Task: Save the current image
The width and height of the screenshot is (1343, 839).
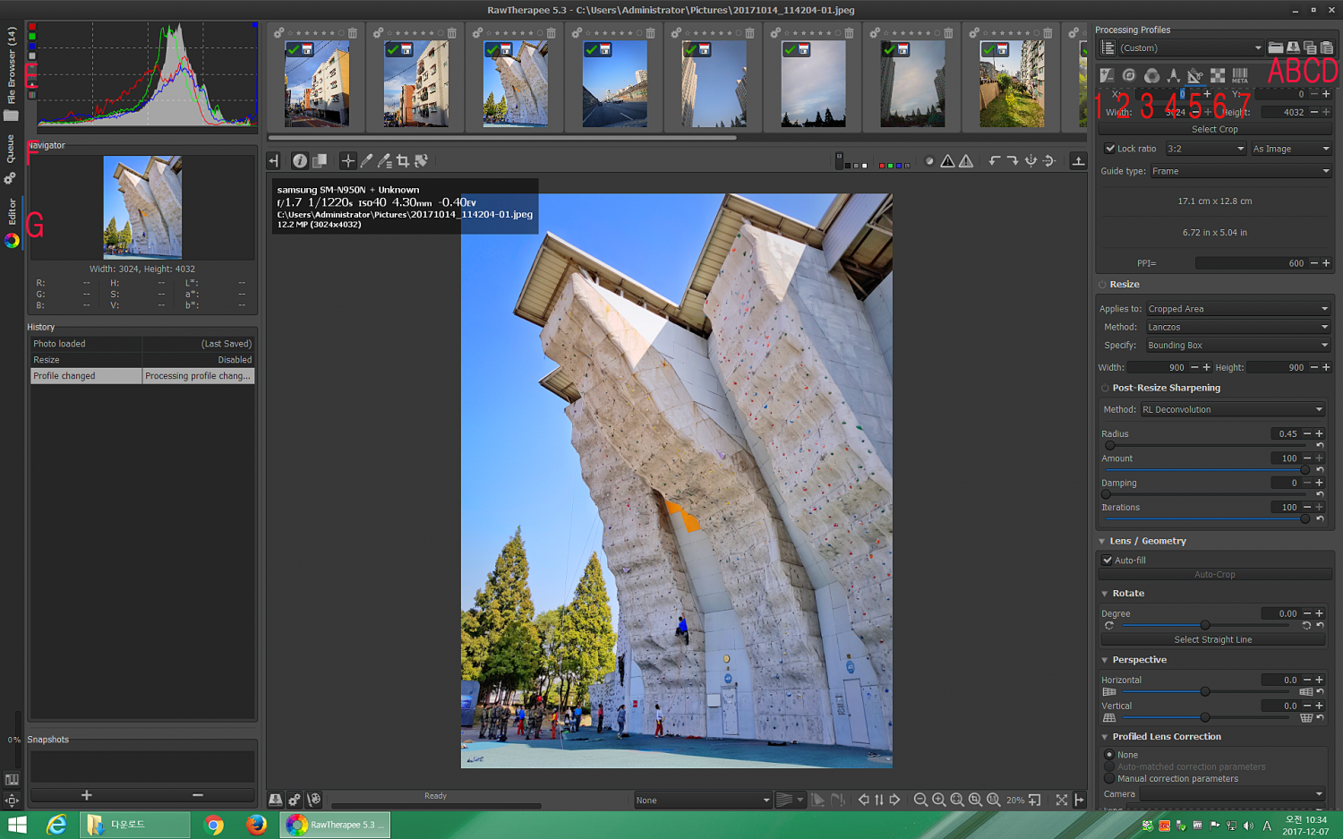Action: (276, 800)
